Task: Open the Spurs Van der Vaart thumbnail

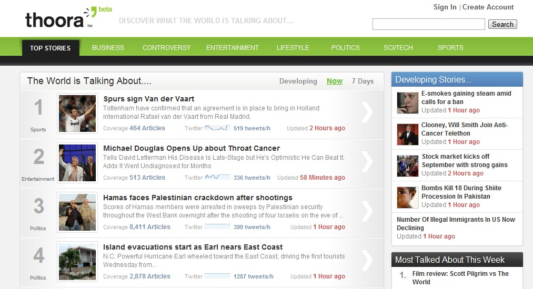Action: point(77,113)
